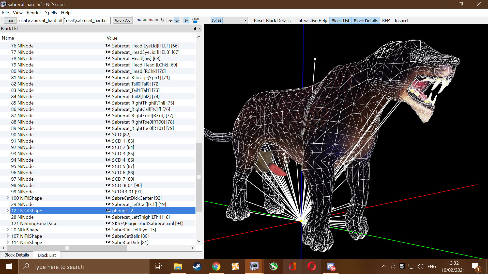Close the Block List panel

pyautogui.click(x=200, y=29)
